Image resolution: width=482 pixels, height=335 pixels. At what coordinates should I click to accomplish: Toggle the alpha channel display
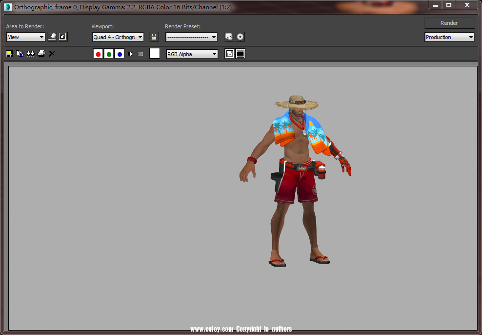130,54
